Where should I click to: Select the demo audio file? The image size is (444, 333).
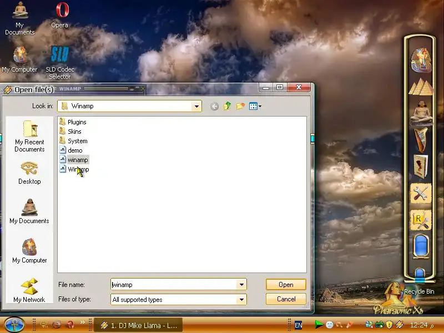tap(71, 150)
